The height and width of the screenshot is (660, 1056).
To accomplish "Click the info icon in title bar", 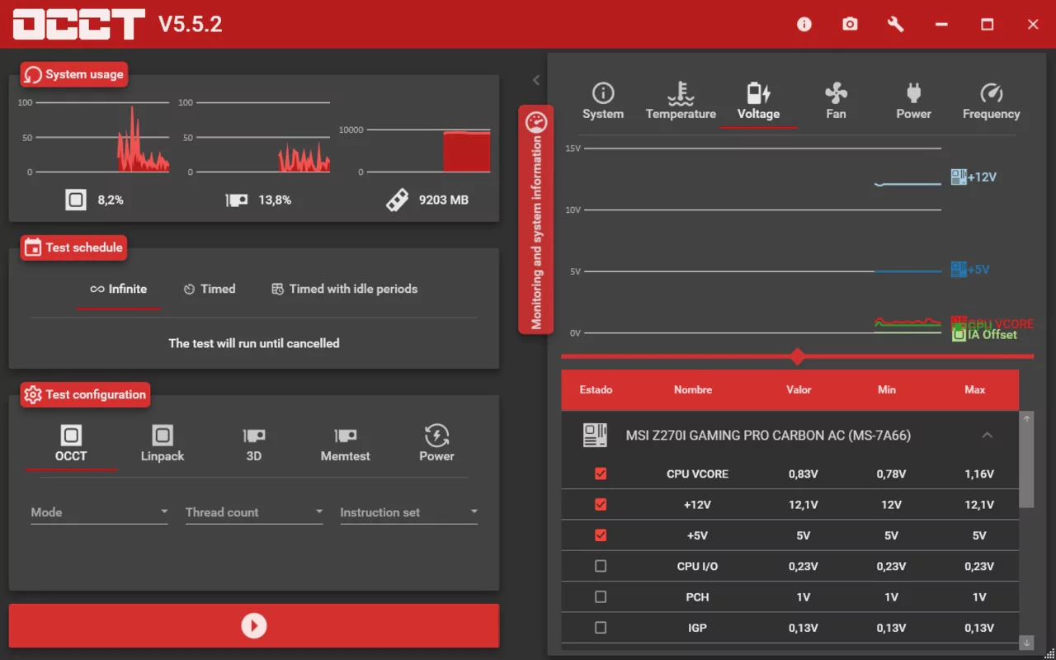I will tap(804, 25).
